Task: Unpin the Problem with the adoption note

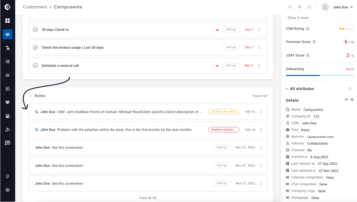Action: click(x=37, y=130)
